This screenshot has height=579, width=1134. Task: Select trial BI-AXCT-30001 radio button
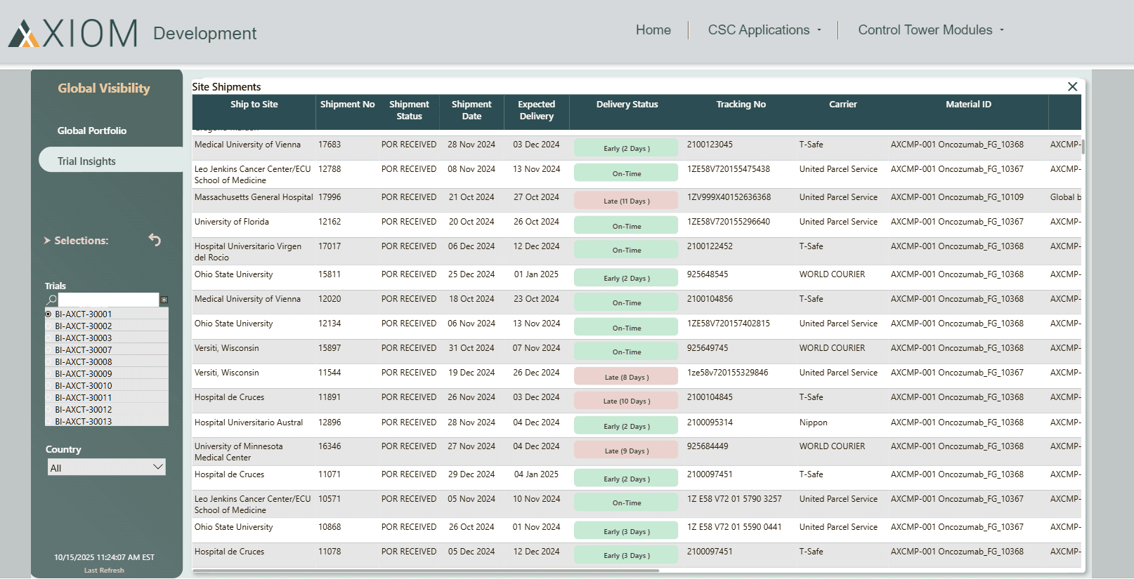click(48, 314)
